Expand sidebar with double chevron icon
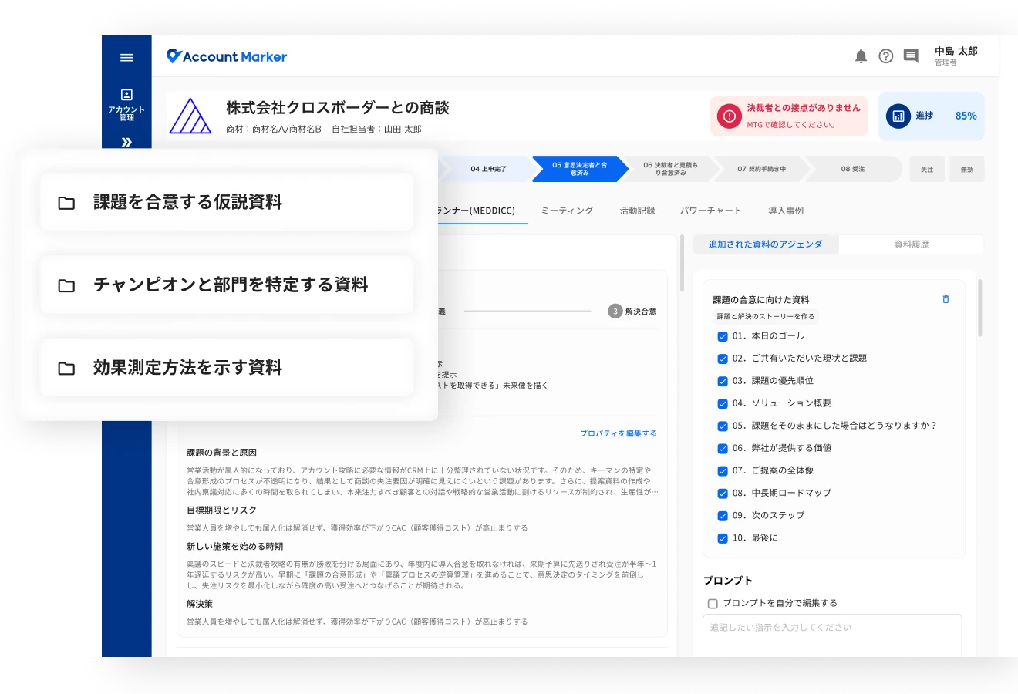The height and width of the screenshot is (694, 1018). pyautogui.click(x=126, y=142)
